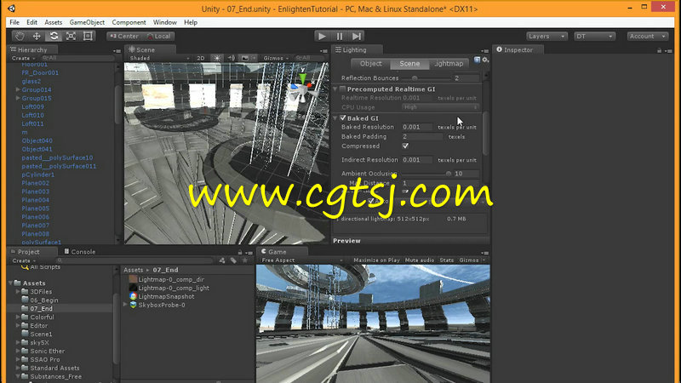Toggle 2D scene view mode
The width and height of the screenshot is (681, 383).
(201, 58)
